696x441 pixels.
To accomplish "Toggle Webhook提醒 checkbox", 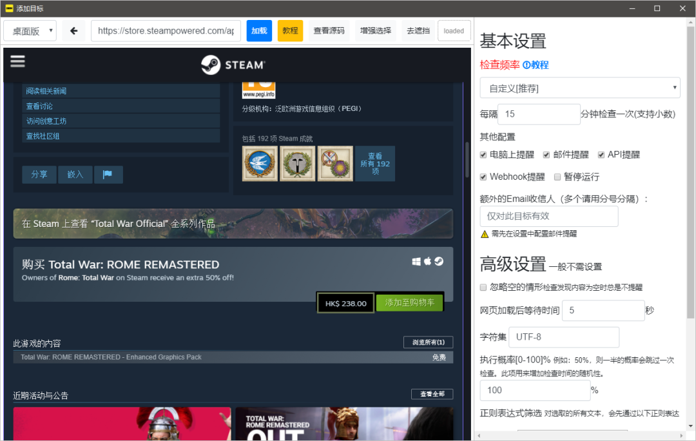I will [483, 177].
